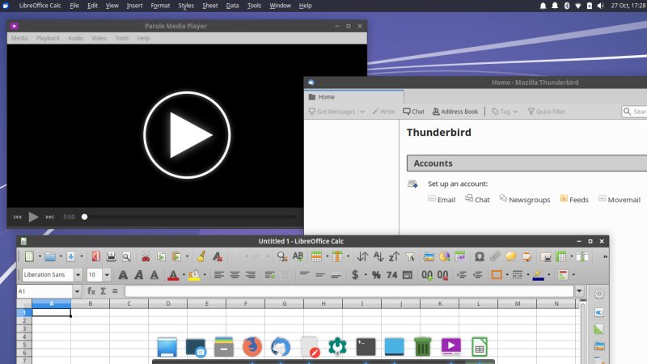The height and width of the screenshot is (364, 647).
Task: Expand the font size 10 dropdown
Action: click(x=107, y=274)
